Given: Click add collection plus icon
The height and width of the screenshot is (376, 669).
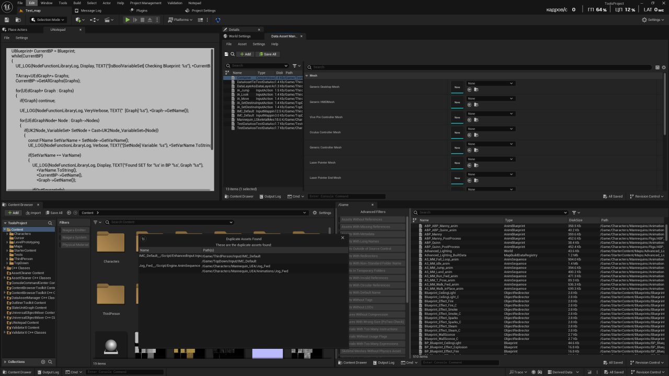Looking at the screenshot, I should (x=43, y=362).
